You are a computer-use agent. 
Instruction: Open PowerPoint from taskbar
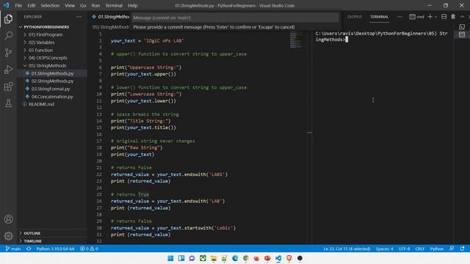tap(267, 258)
